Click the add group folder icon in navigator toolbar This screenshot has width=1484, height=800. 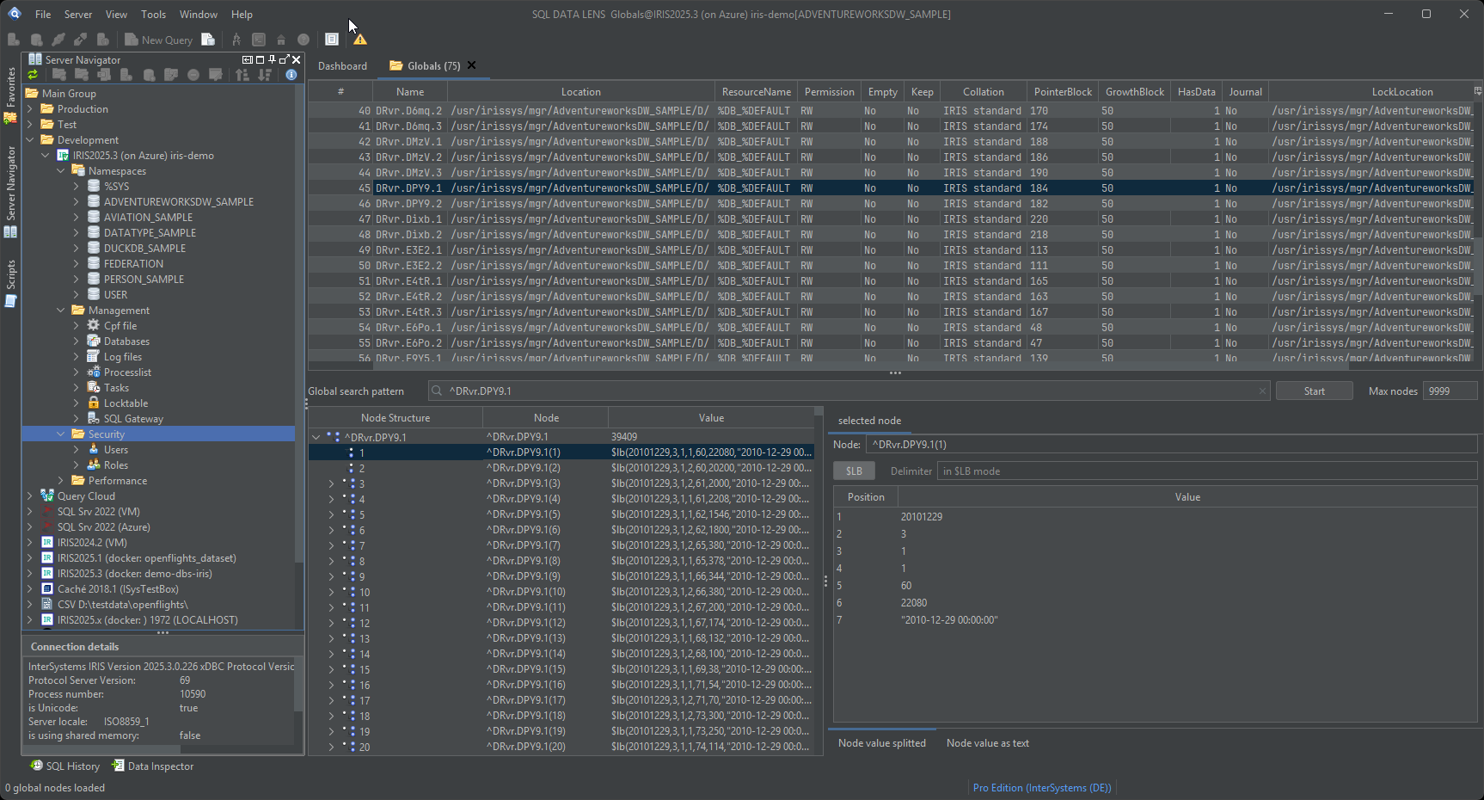click(x=59, y=75)
